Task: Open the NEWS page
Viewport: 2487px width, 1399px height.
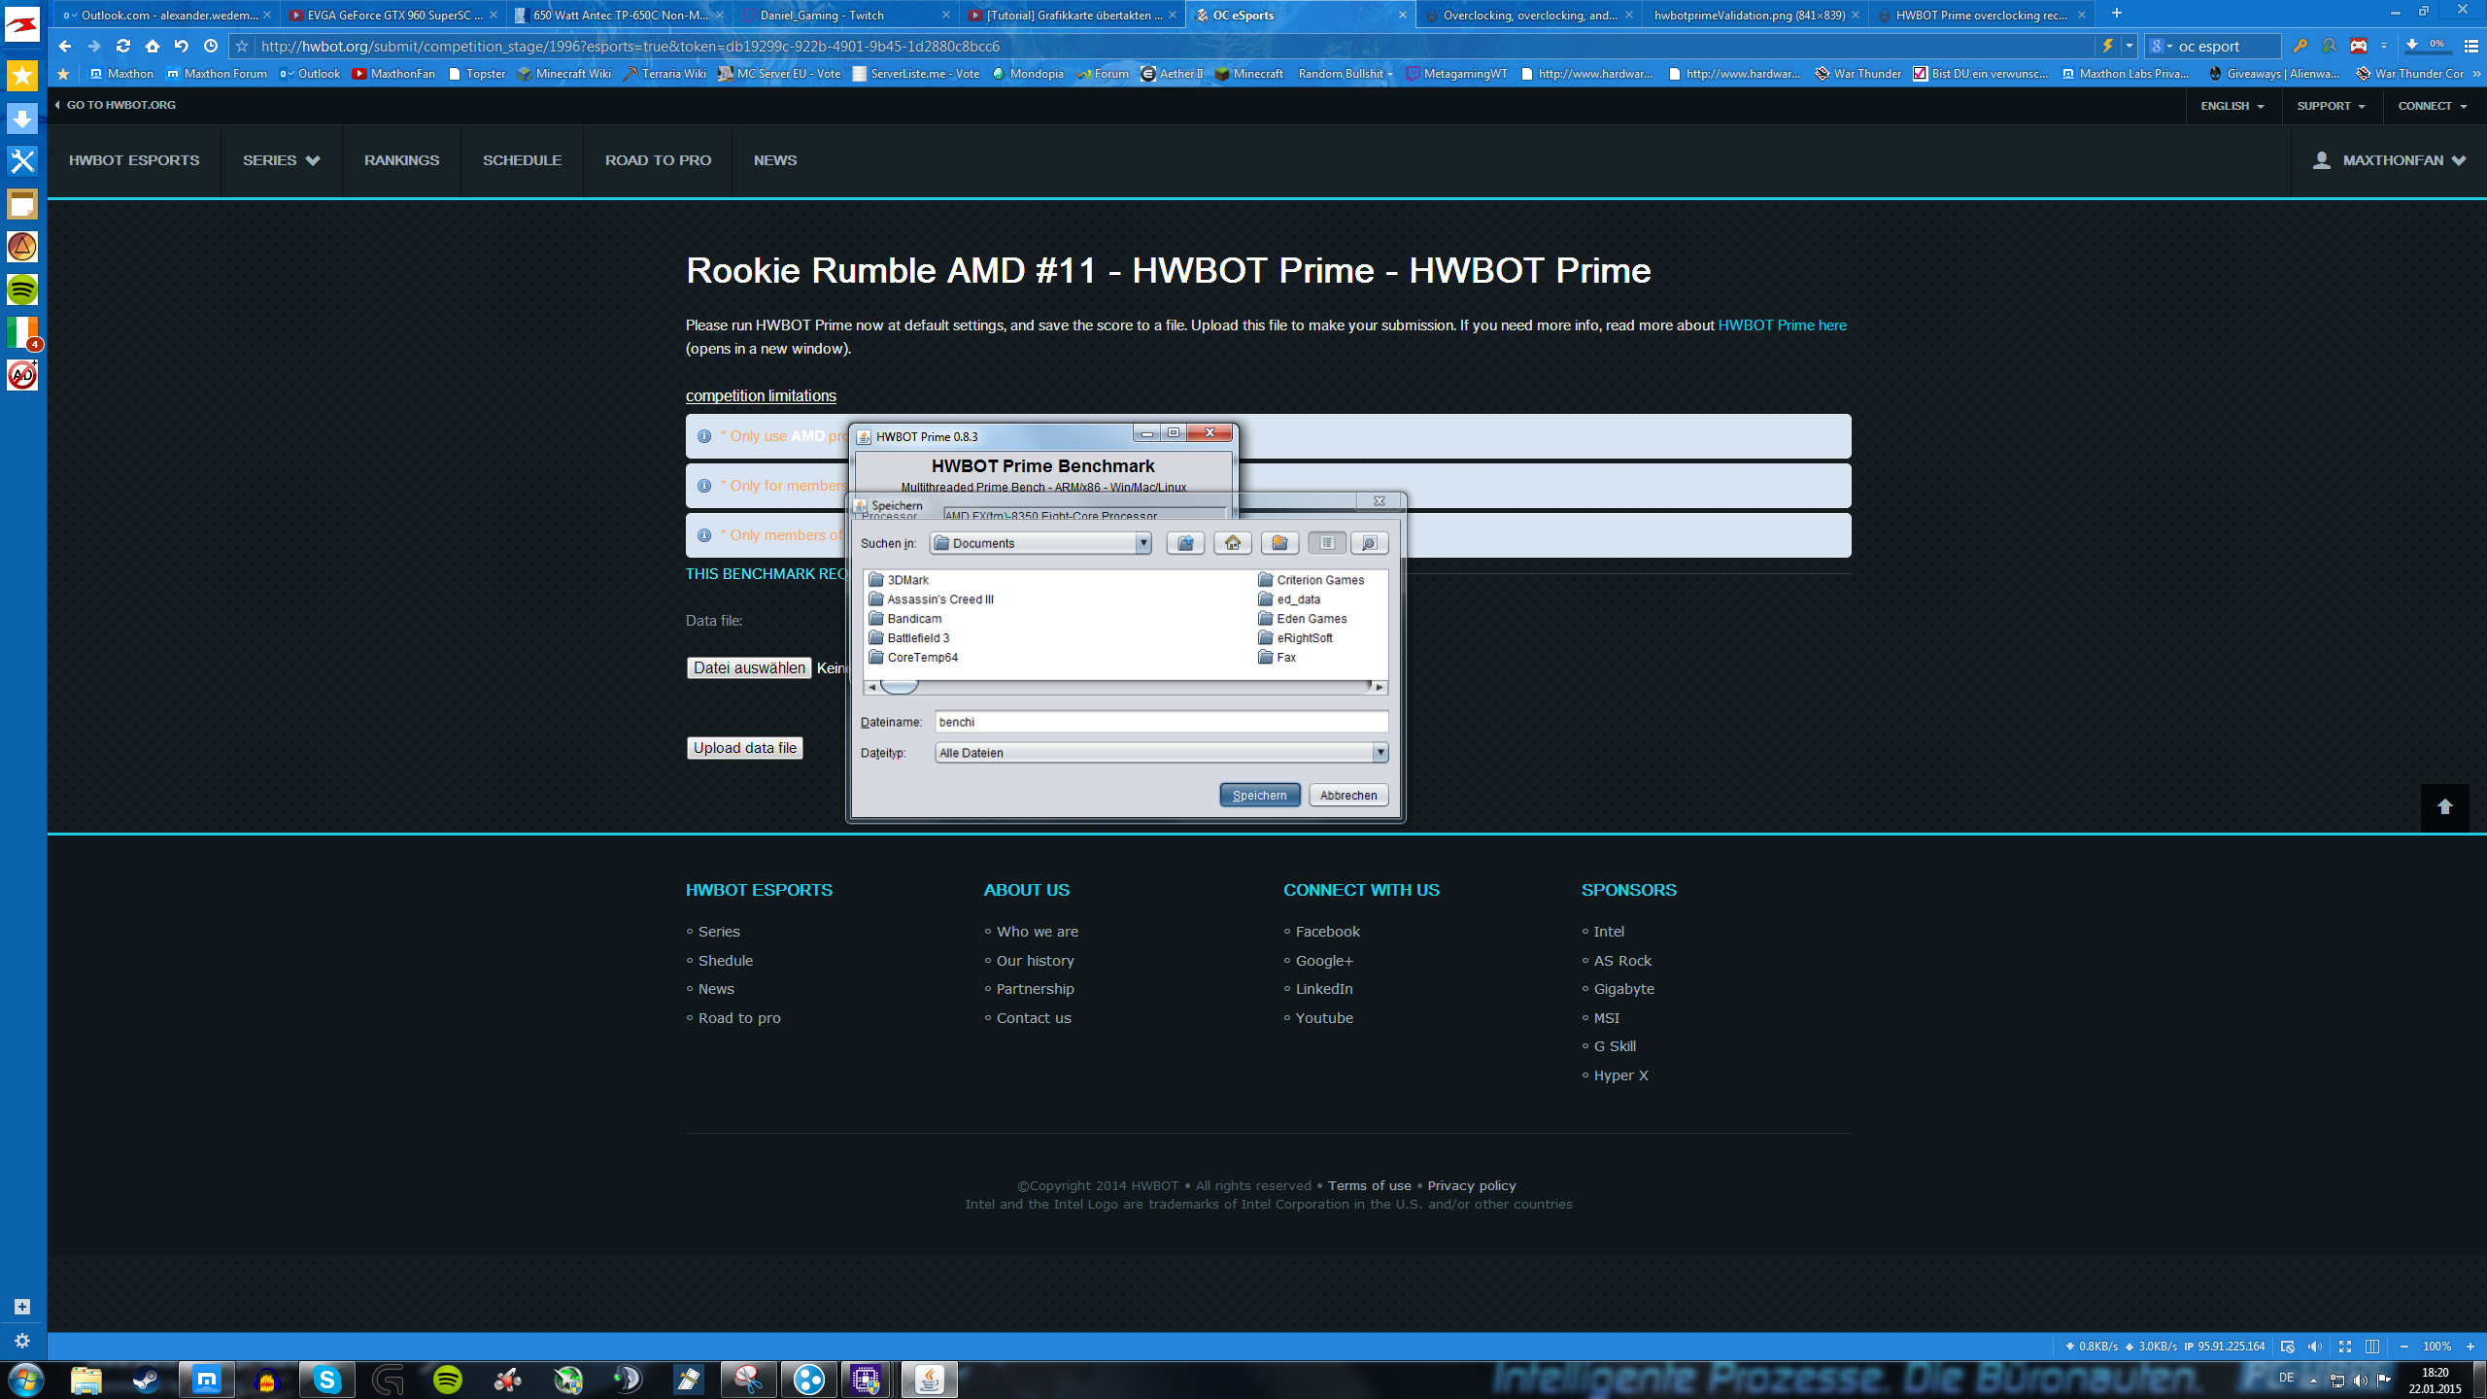Action: tap(774, 160)
